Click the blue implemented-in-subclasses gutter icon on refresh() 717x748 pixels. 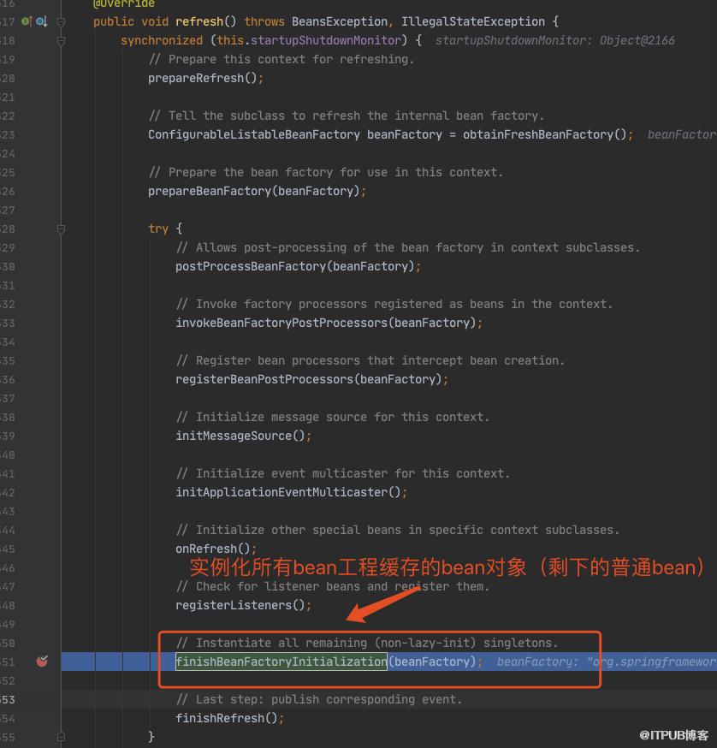tap(42, 21)
